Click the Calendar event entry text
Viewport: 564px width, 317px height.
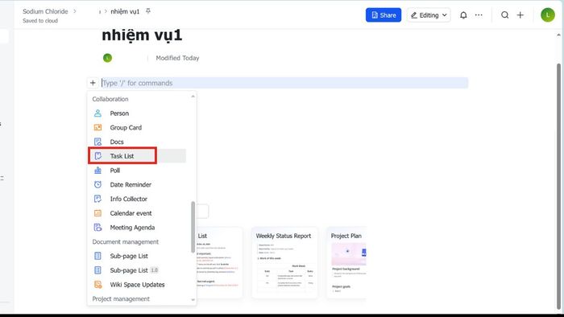(131, 213)
